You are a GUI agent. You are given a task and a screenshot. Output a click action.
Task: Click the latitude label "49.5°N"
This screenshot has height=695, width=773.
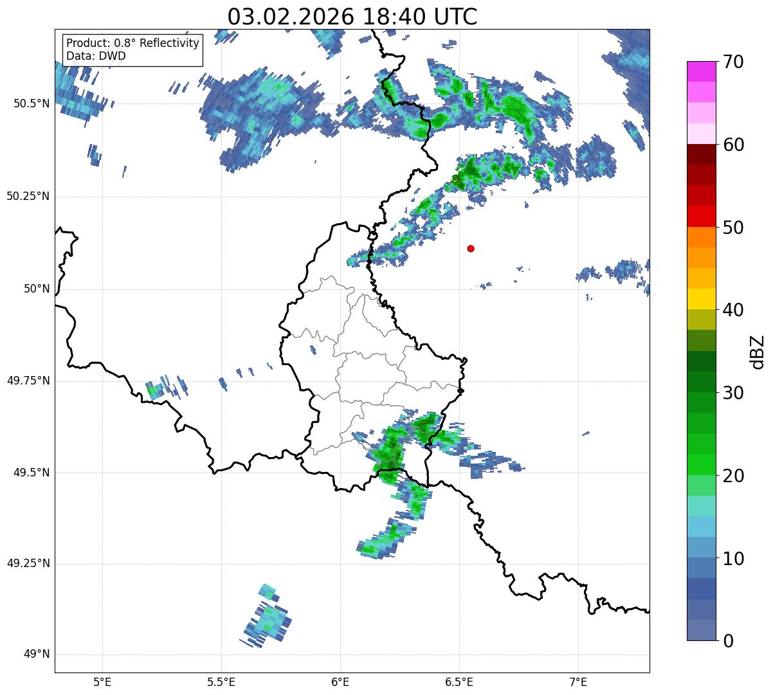tap(31, 473)
